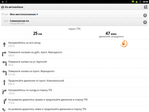Image resolution: width=149 pixels, height=112 pixels.
Task: Edit the 'Семеновская пл.' destination field
Action: (74, 22)
